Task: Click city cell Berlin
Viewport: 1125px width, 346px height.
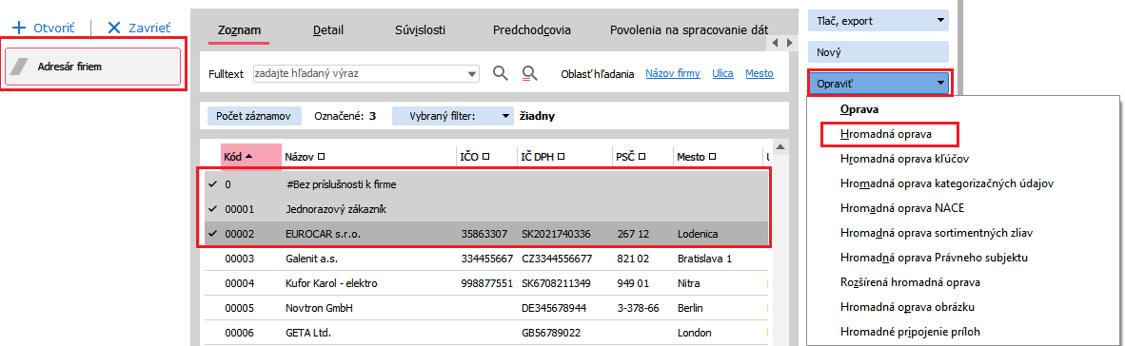Action: coord(689,308)
